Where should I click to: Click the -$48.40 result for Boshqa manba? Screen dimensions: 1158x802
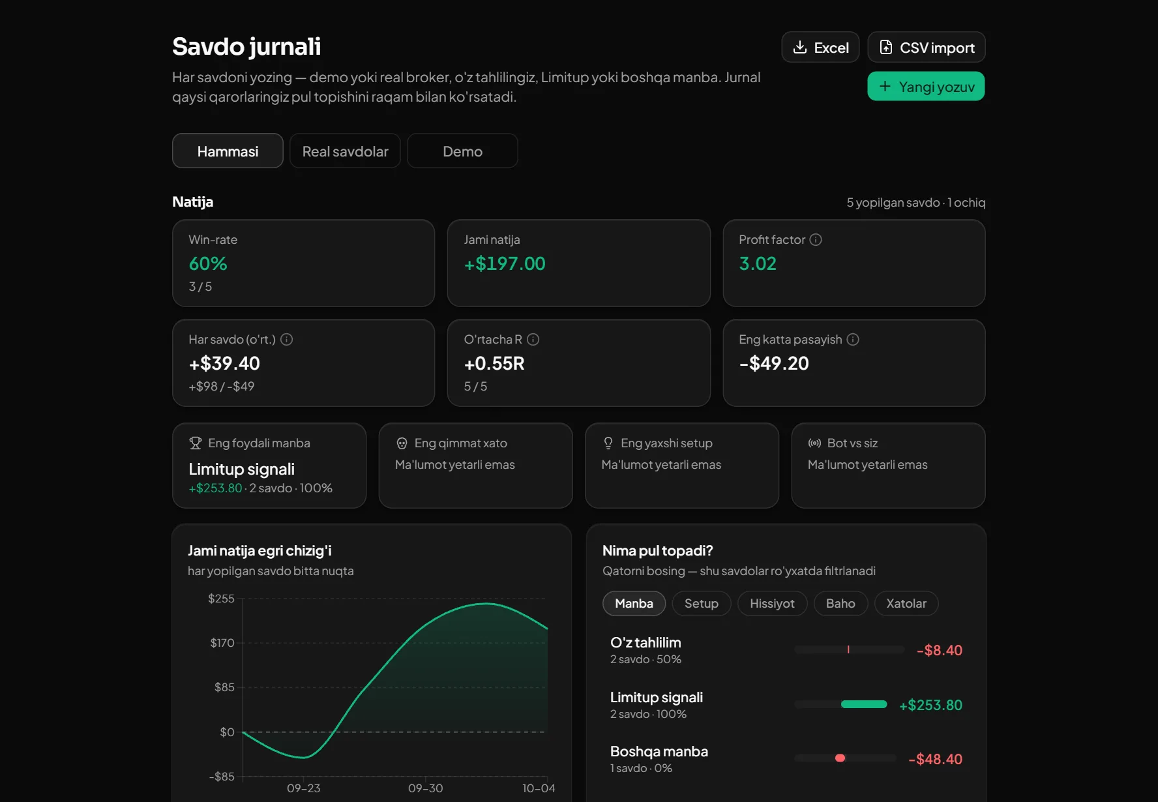coord(936,759)
